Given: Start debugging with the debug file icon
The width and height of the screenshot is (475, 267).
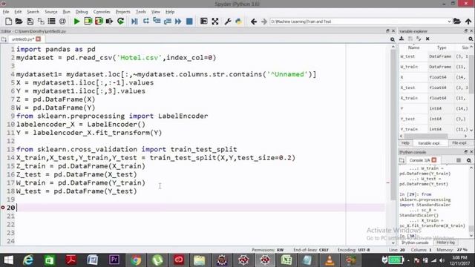Looking at the screenshot, I should click(134, 22).
